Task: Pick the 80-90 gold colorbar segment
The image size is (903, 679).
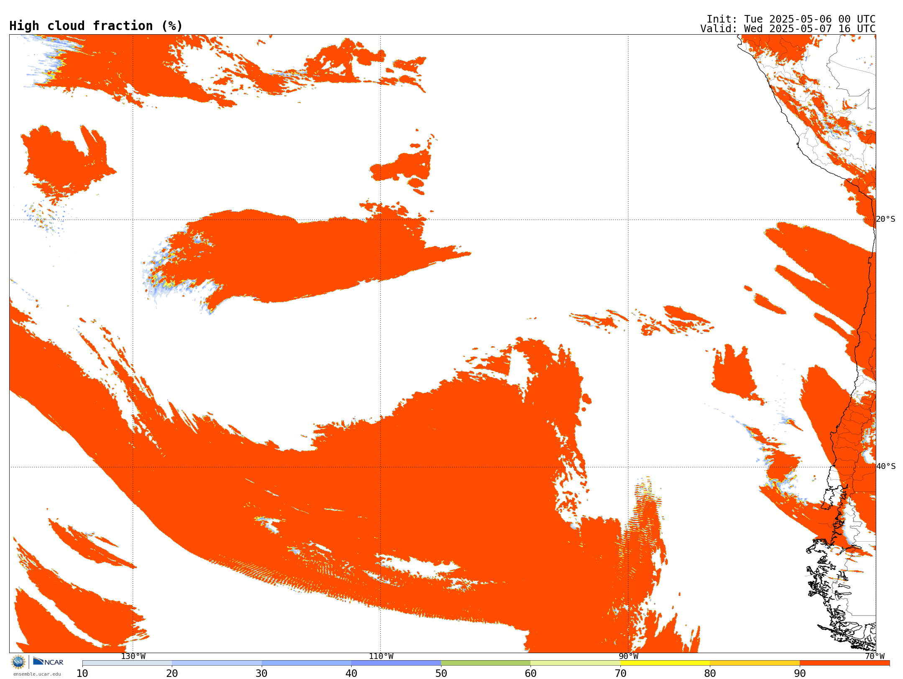Action: tap(755, 663)
